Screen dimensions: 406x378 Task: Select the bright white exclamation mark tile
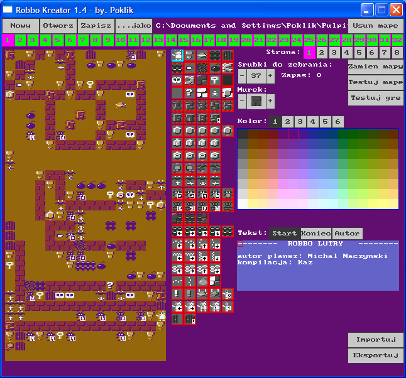(x=177, y=294)
